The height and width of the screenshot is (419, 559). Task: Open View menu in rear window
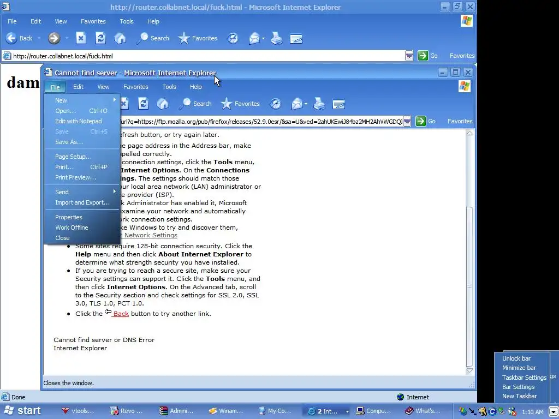(61, 21)
